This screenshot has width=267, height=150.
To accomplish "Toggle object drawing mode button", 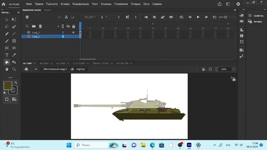I will tap(7, 99).
